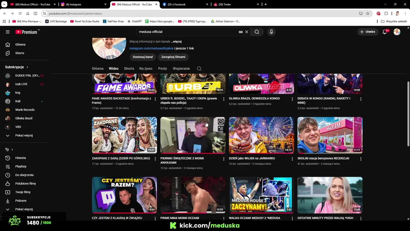Bookmark this page with star icon
Image resolution: width=410 pixels, height=231 pixels.
click(x=368, y=13)
